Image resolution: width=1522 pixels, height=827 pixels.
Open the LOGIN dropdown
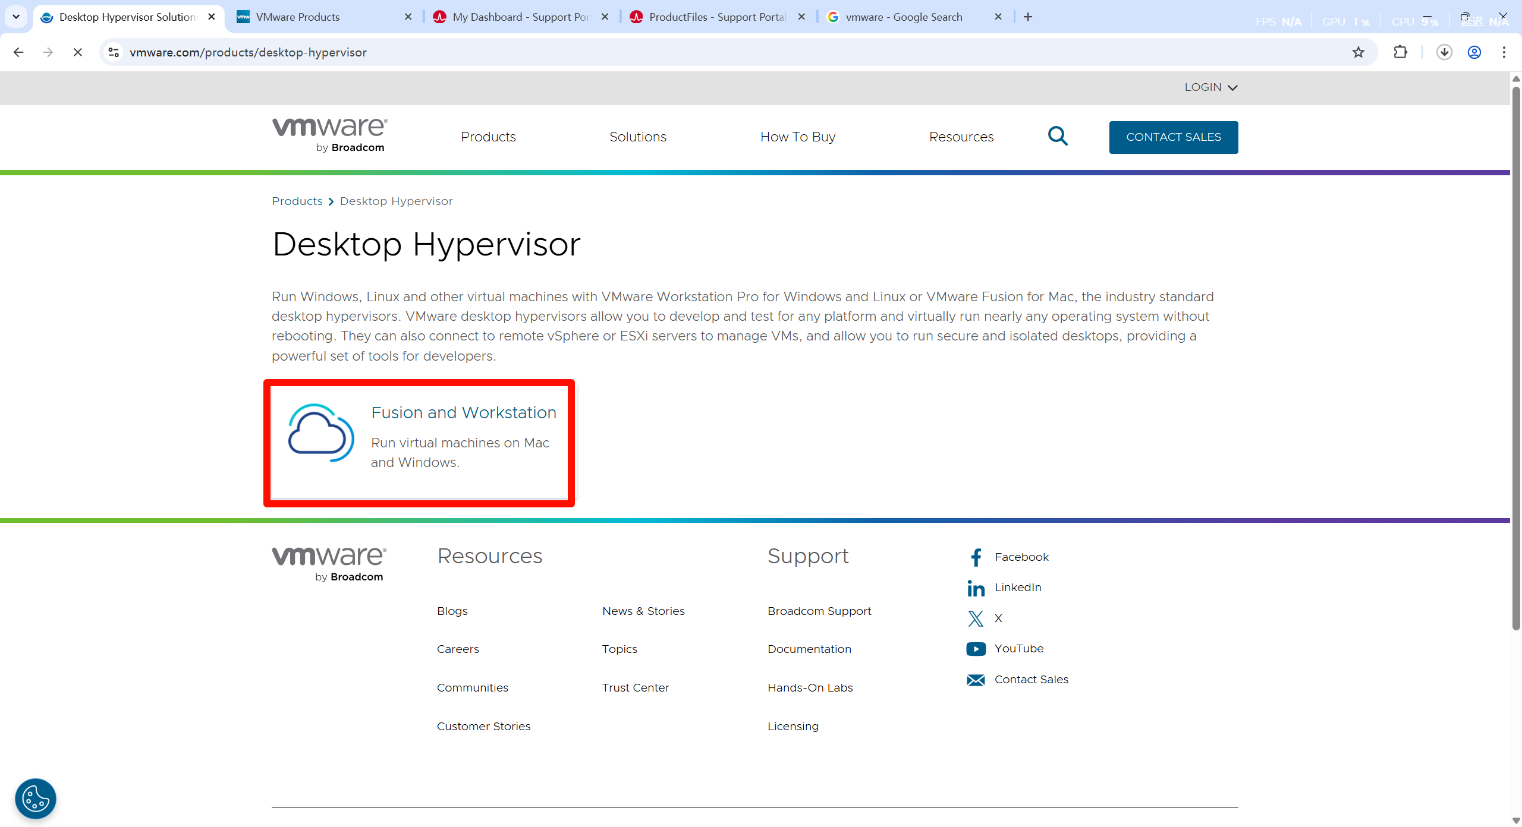(x=1210, y=87)
